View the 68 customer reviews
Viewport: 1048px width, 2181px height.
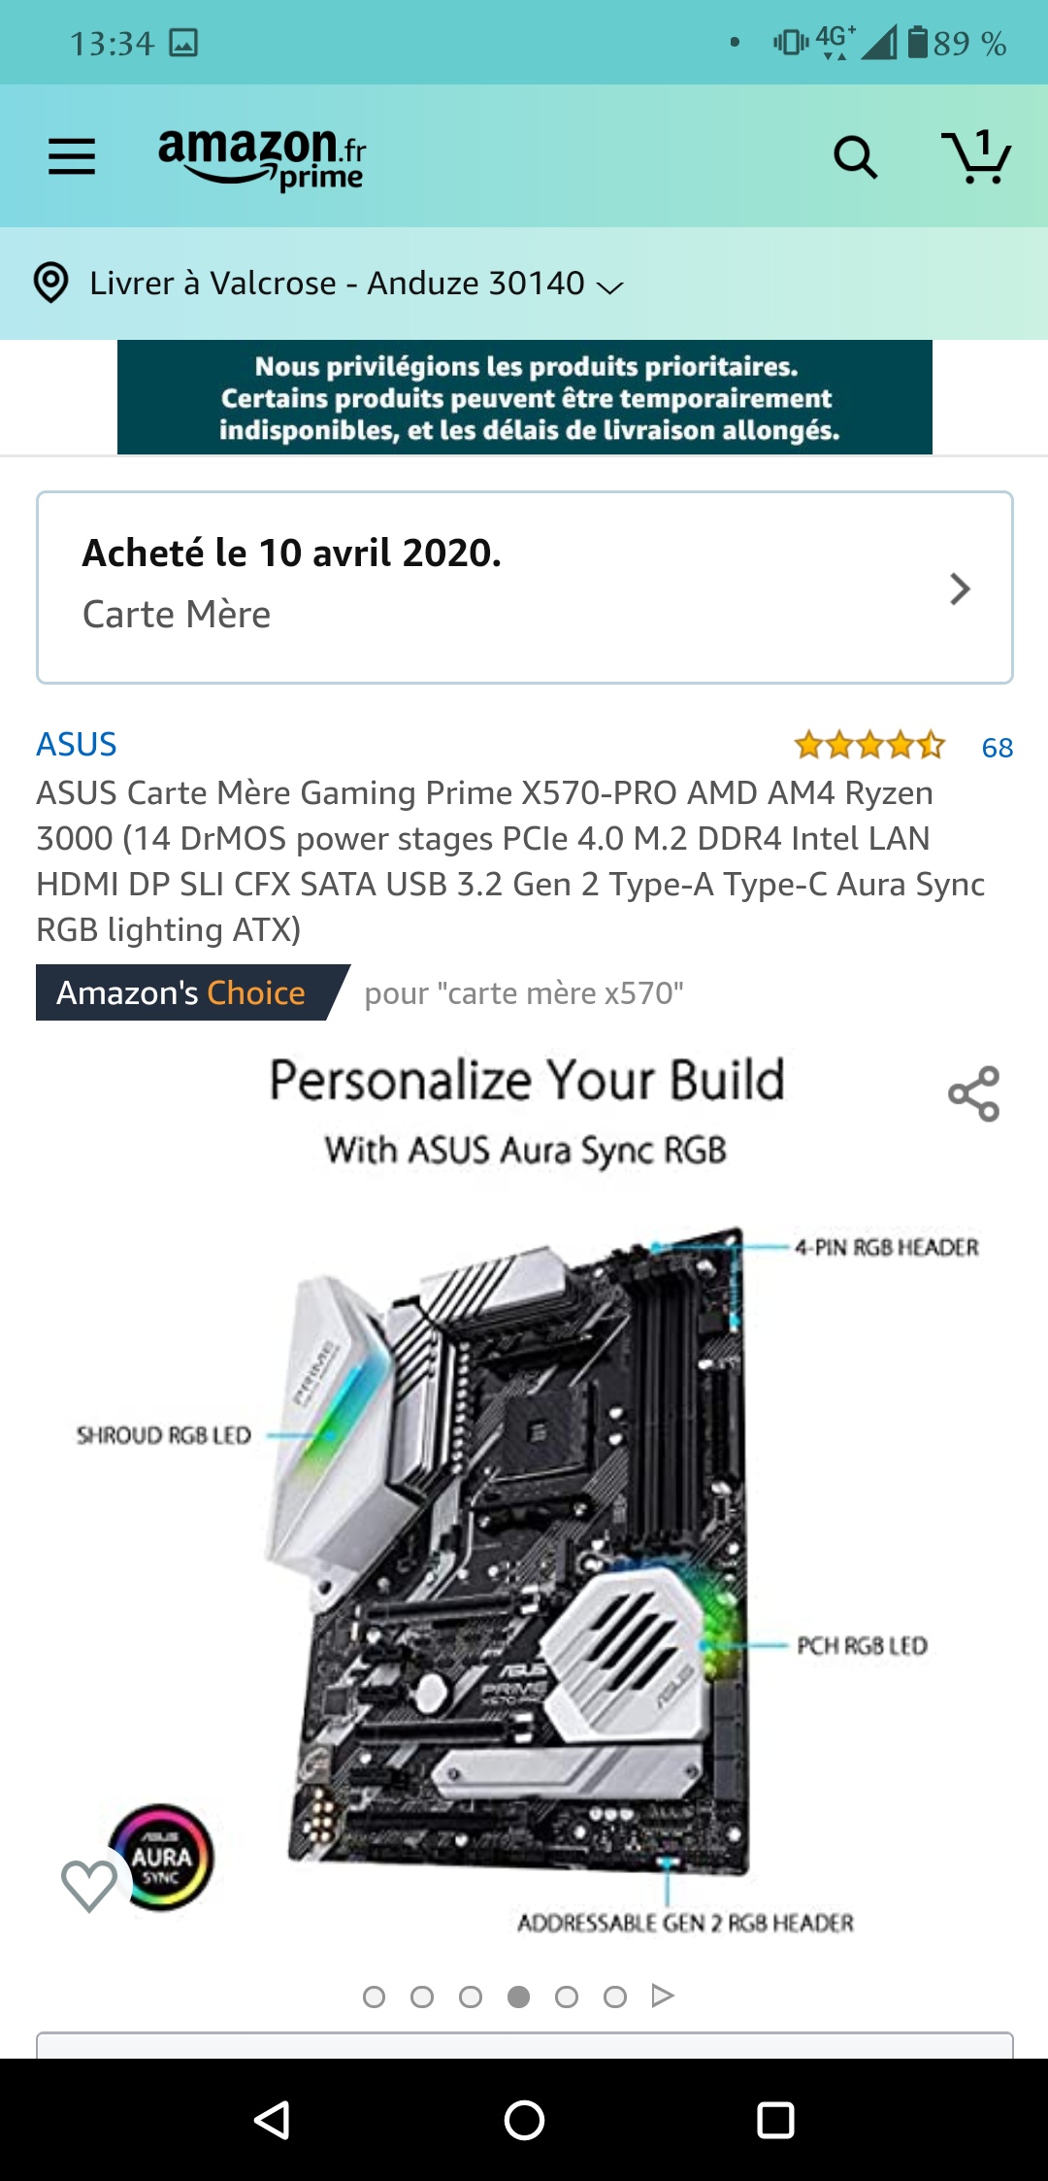pos(997,747)
